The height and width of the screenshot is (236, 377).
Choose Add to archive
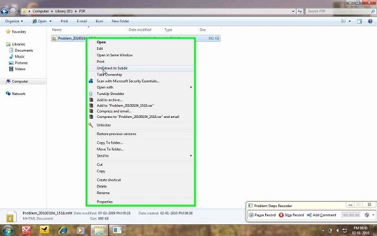click(x=109, y=100)
